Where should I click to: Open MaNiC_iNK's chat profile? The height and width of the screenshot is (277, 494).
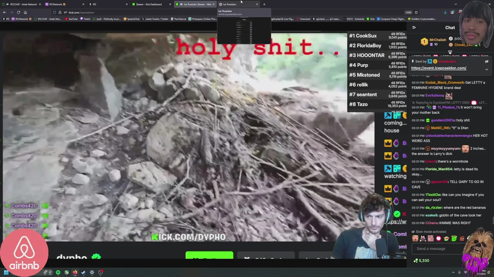click(440, 128)
